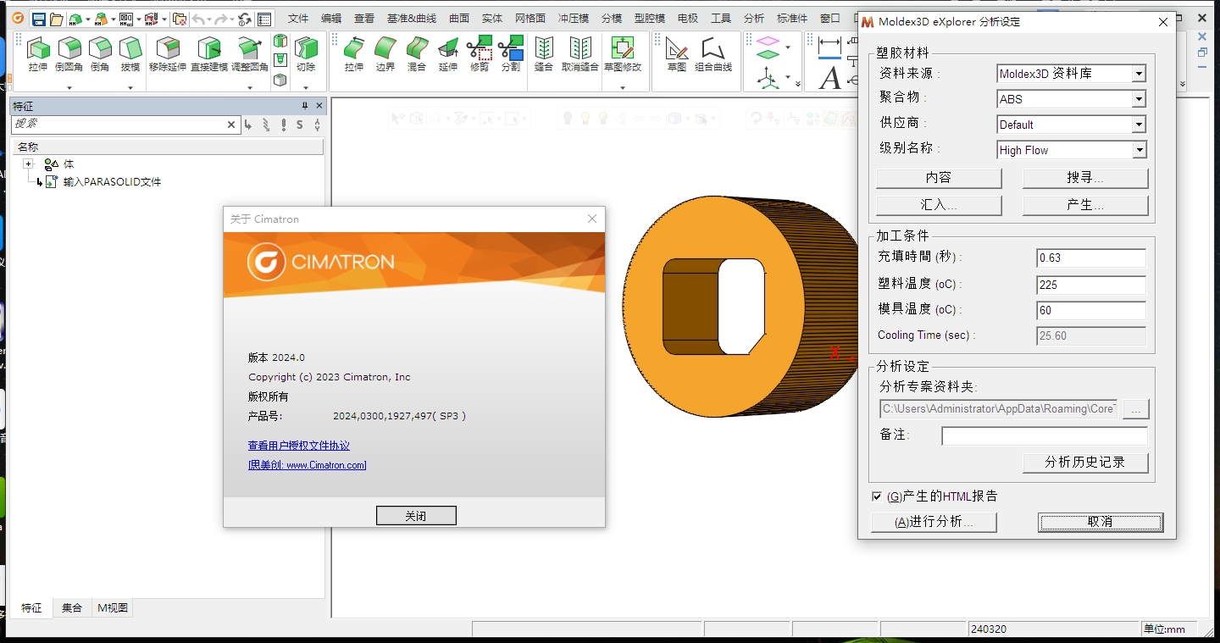1220x643 pixels.
Task: Select the 切除 cut tool
Action: click(306, 54)
